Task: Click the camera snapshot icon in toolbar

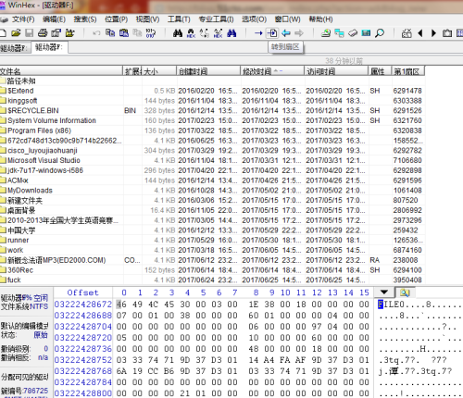Action: [x=447, y=33]
